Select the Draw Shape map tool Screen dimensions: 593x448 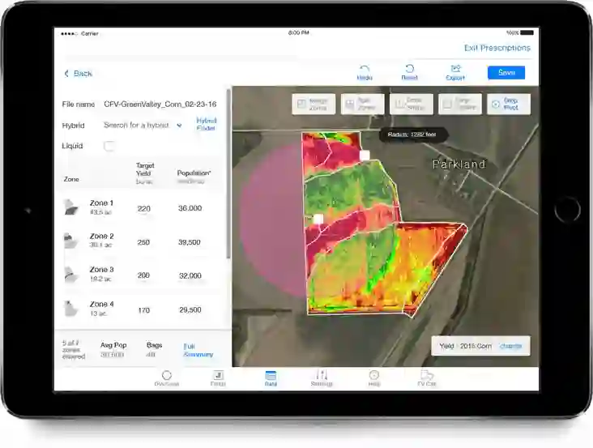click(412, 104)
